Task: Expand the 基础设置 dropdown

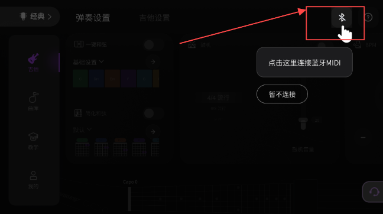Action: tap(89, 62)
